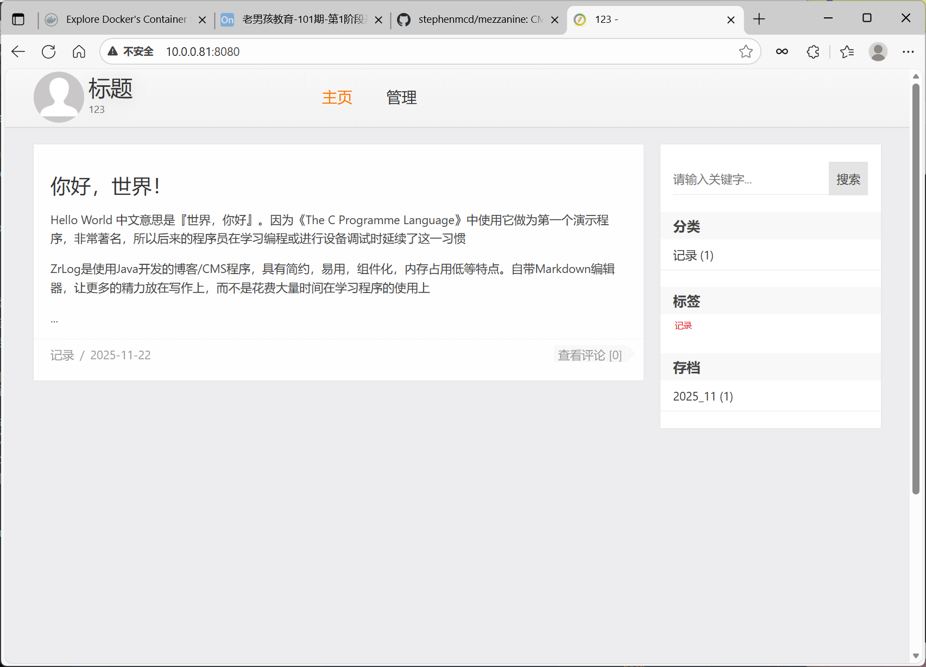Screen dimensions: 926x667
Task: Open a new tab with the plus button
Action: [759, 19]
